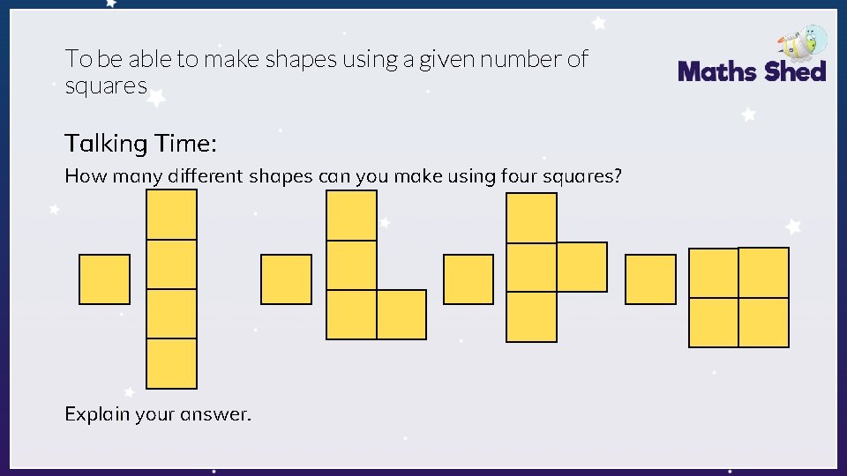
Task: Click the bottom square of the four-square column
Action: tap(171, 364)
